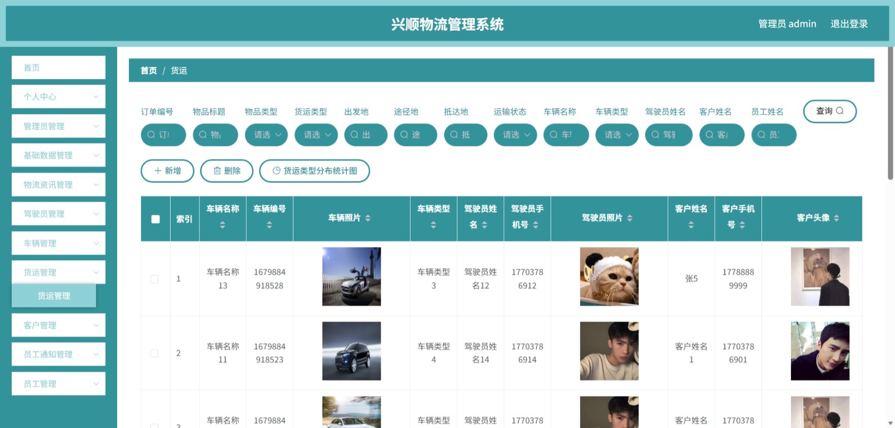Click search icon in 员工姓名 field
This screenshot has width=895, height=428.
(x=761, y=135)
